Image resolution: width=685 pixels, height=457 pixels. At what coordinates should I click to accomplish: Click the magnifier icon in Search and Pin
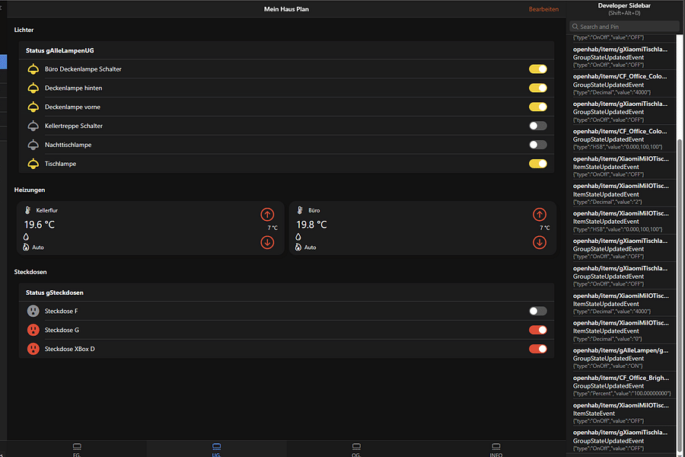pyautogui.click(x=574, y=25)
